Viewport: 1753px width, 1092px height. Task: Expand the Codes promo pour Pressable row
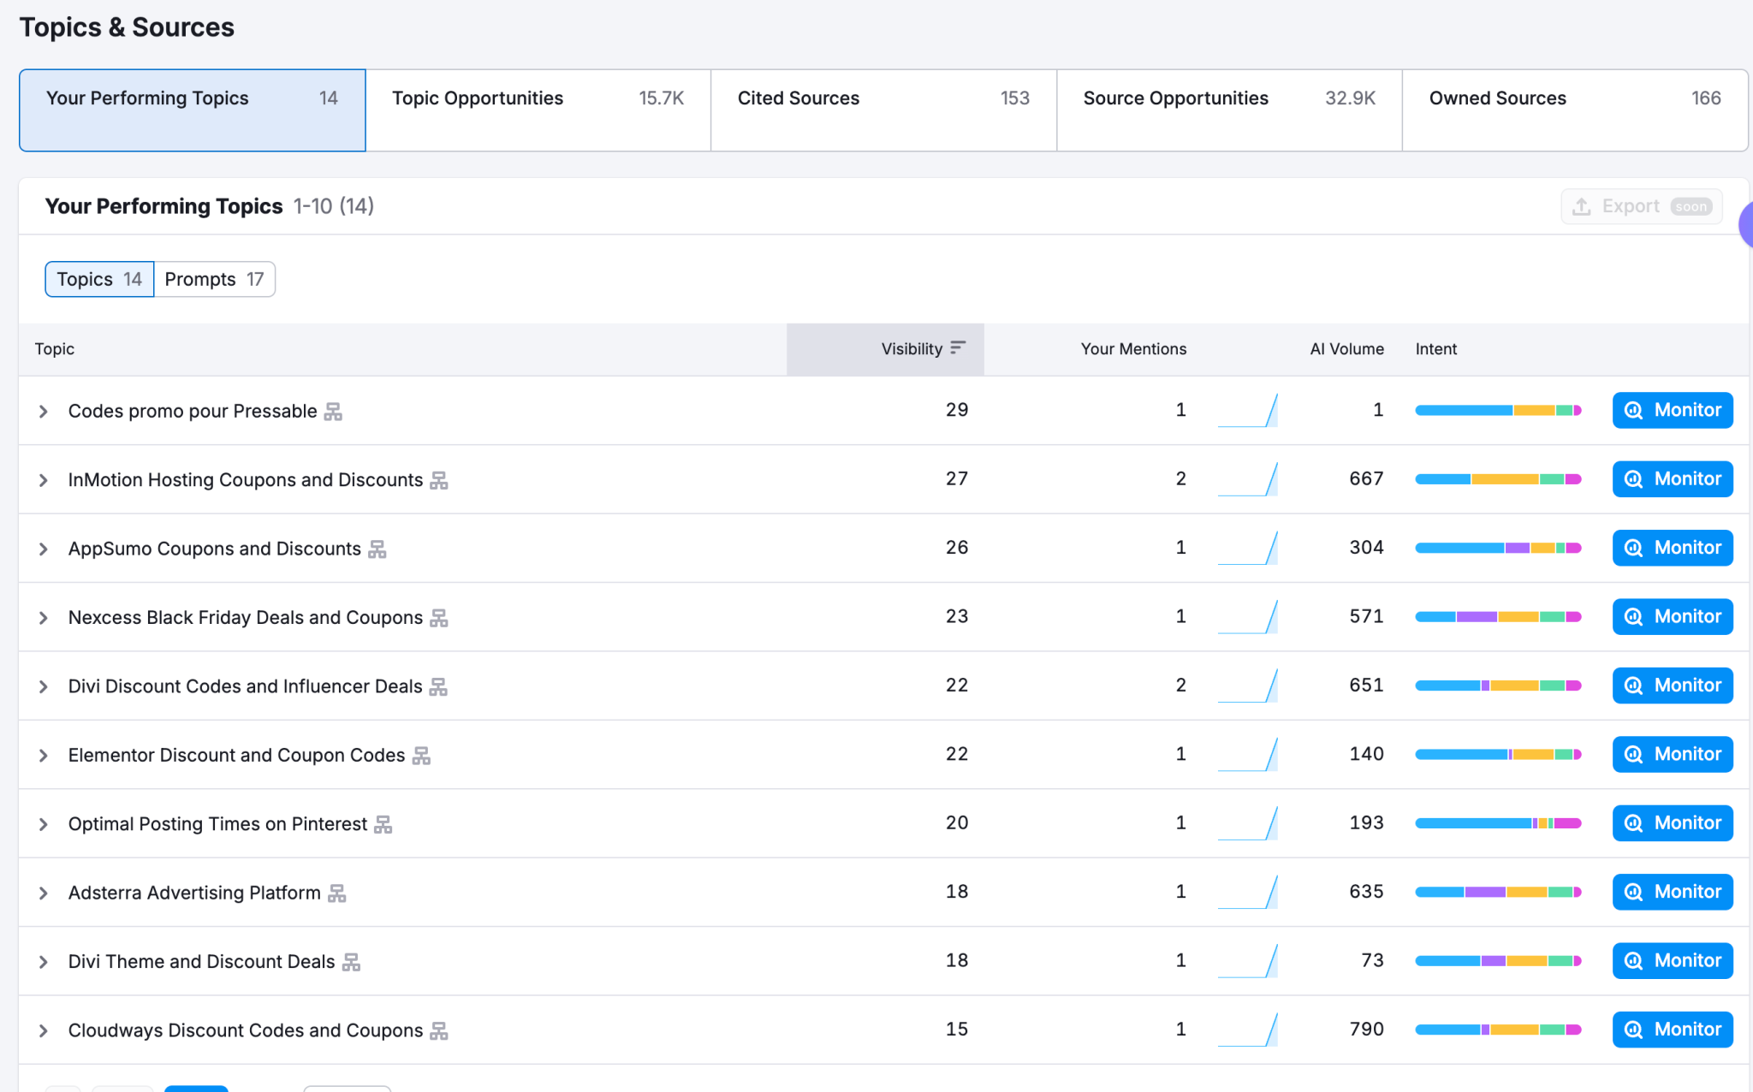[x=44, y=411]
